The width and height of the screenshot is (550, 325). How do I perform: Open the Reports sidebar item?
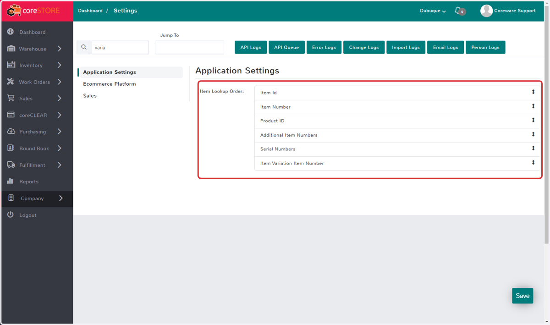click(37, 182)
